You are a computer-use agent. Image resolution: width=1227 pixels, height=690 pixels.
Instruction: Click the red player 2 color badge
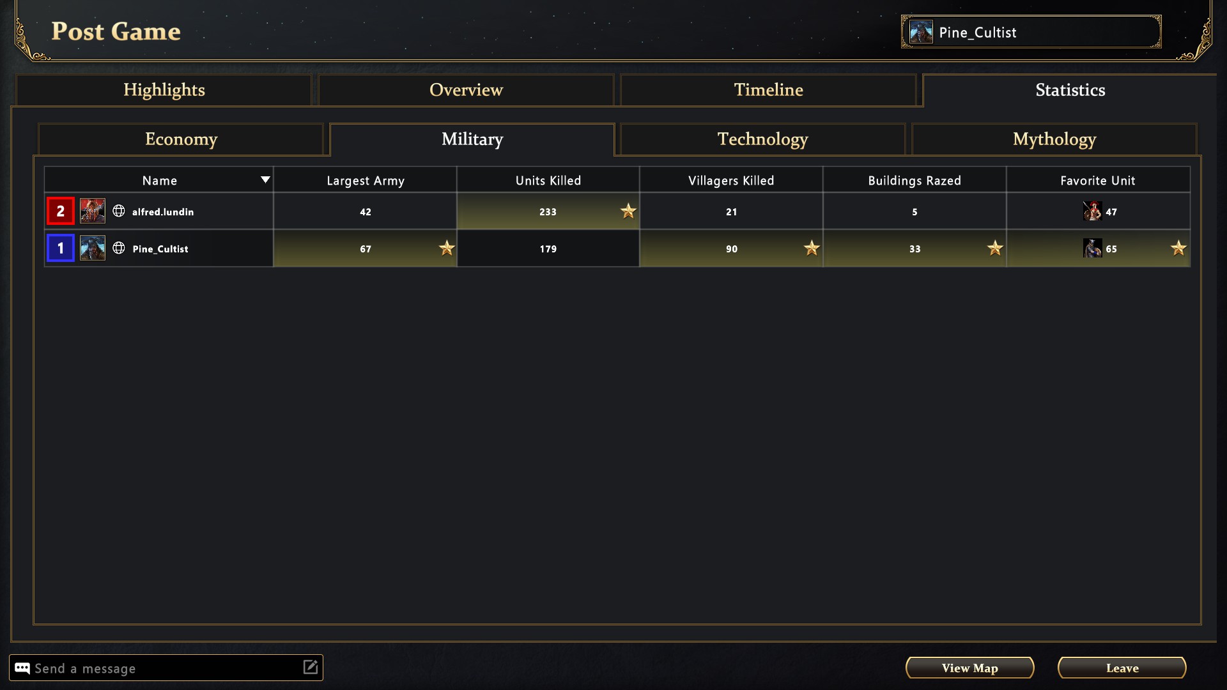61,211
